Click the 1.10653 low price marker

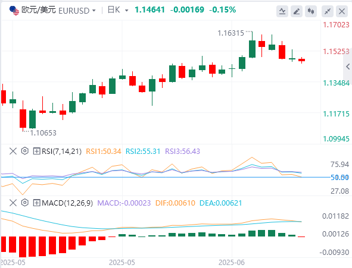(x=43, y=133)
